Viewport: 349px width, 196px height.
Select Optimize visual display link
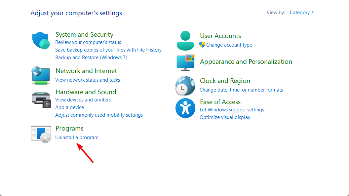(x=225, y=117)
